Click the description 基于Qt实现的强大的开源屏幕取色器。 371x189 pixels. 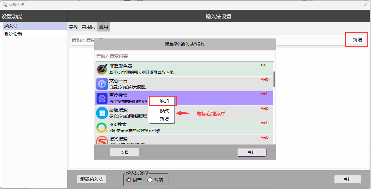point(143,72)
